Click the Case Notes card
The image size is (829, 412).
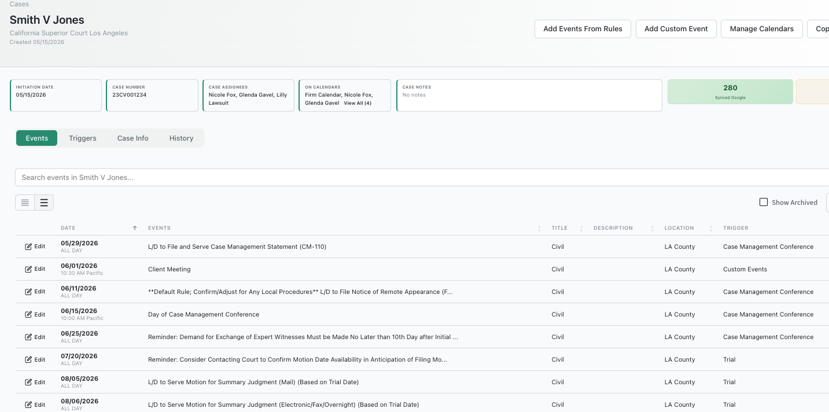pos(529,95)
